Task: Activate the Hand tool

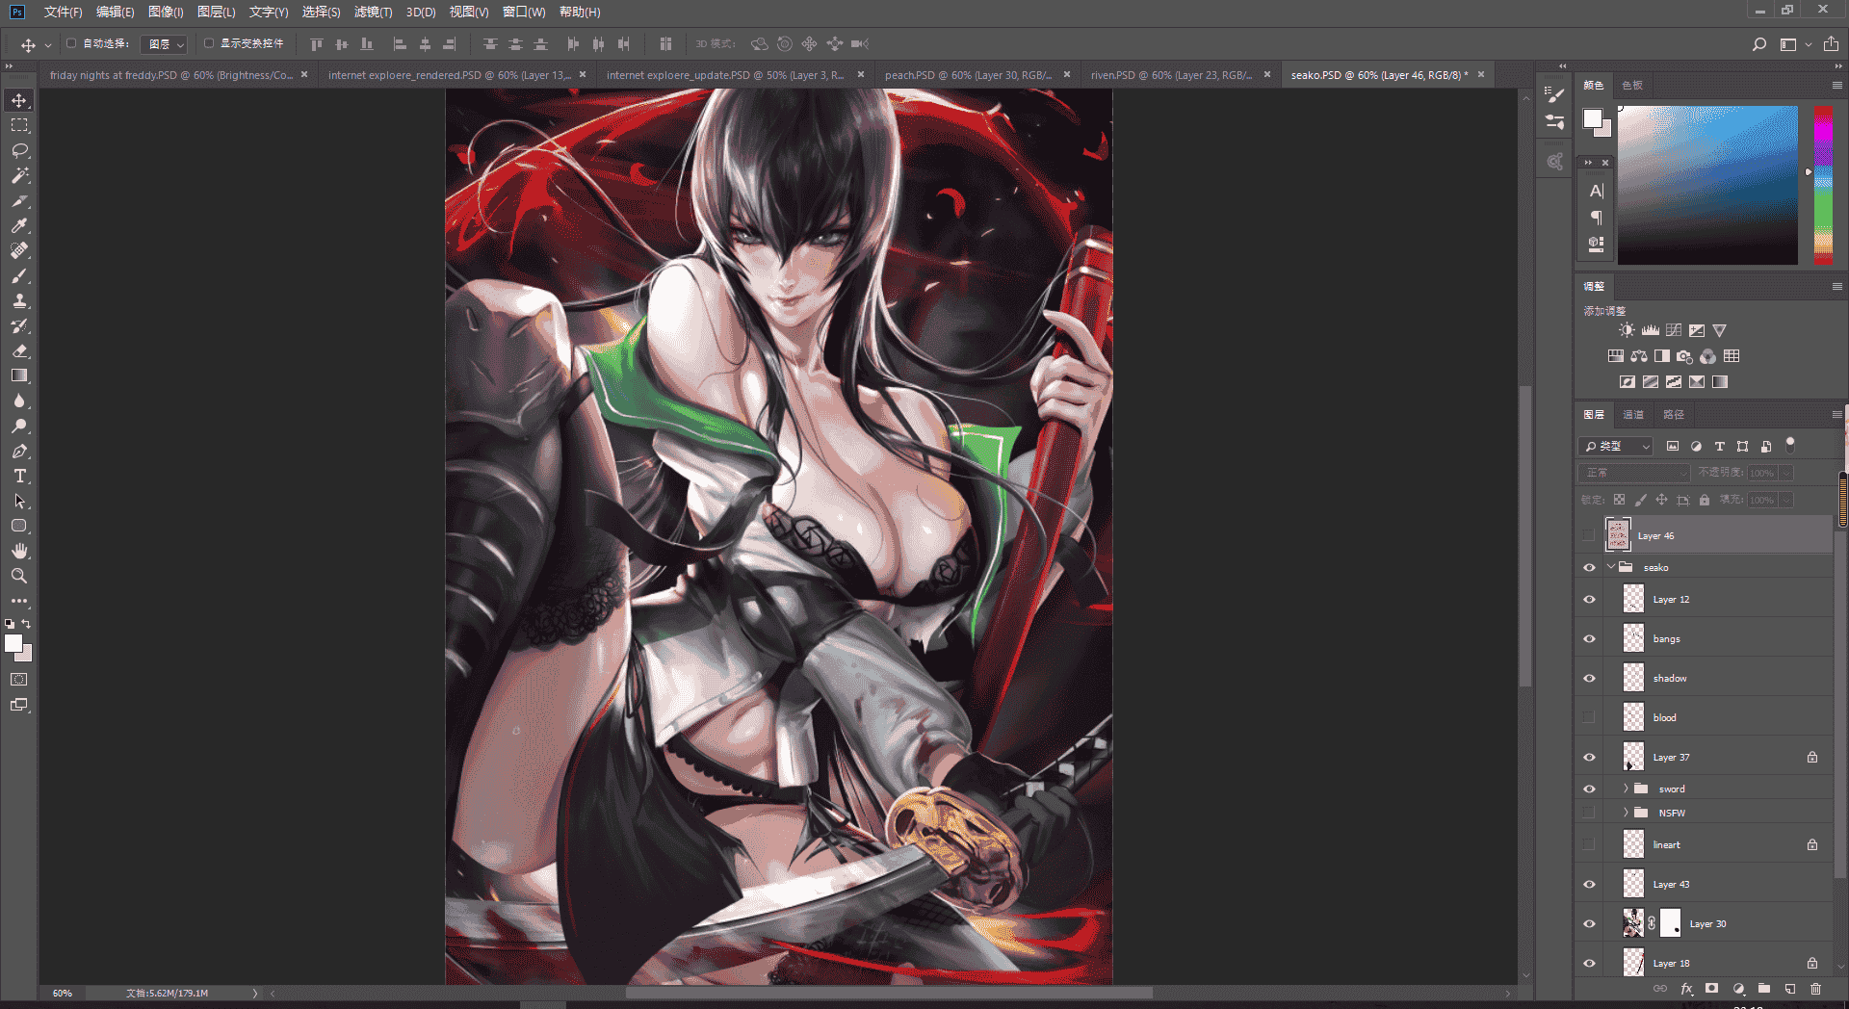Action: tap(19, 551)
